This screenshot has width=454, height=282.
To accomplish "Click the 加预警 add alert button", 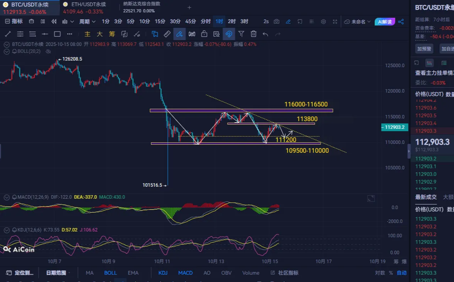I will 424,49.
